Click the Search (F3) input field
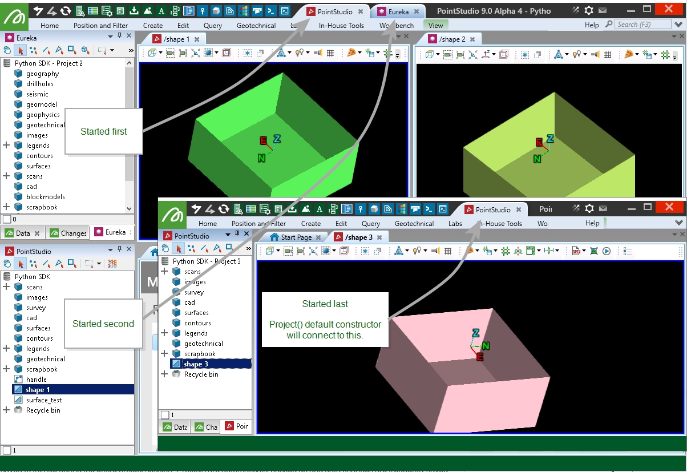The height and width of the screenshot is (472, 687). [643, 25]
